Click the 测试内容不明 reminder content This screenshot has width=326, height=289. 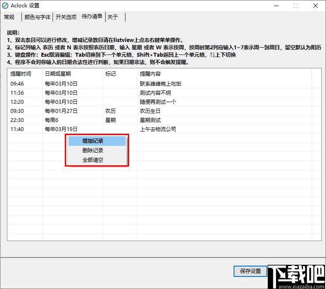click(x=155, y=93)
